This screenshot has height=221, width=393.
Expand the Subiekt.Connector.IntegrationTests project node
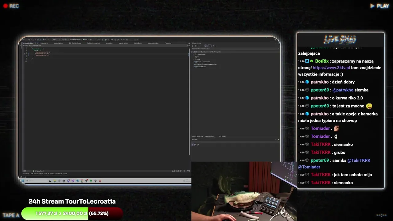[193, 64]
